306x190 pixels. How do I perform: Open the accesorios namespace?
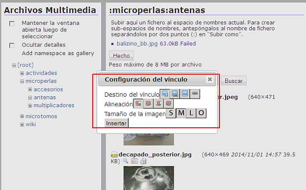click(48, 89)
